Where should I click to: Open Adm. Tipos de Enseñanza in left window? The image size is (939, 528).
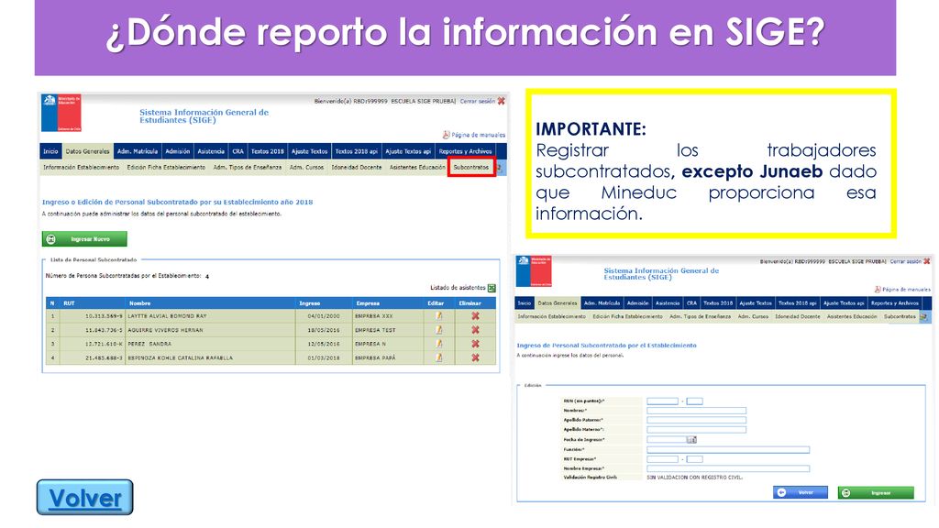coord(248,168)
